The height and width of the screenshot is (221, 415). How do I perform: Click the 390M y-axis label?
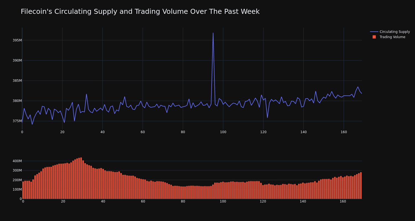click(x=17, y=60)
